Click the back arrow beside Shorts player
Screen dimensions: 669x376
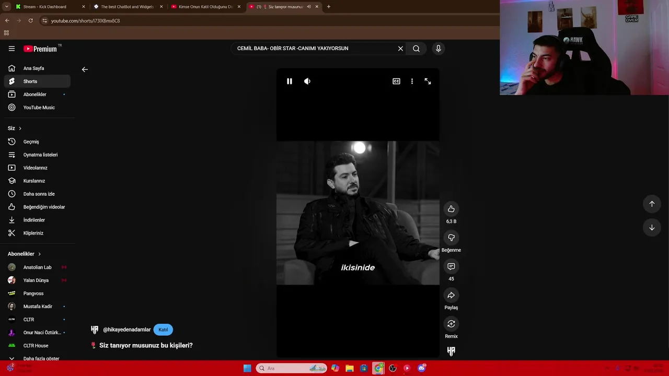[85, 69]
